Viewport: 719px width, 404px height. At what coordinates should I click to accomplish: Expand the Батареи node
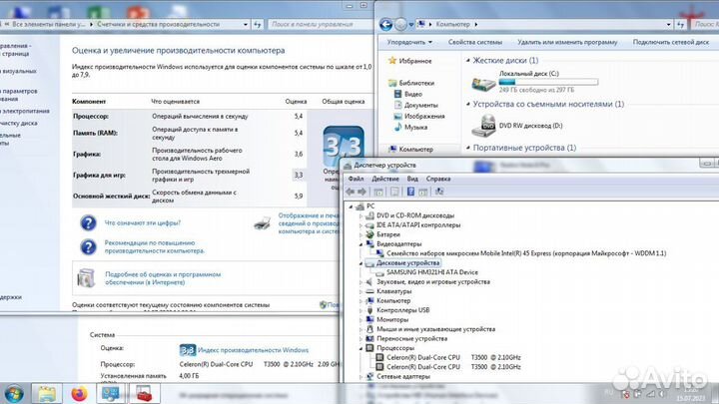[x=360, y=234]
